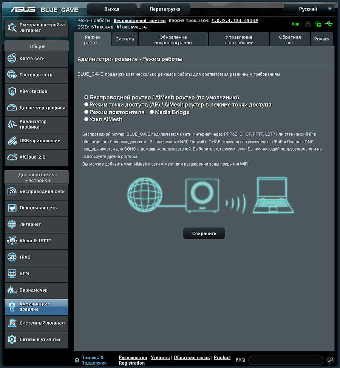The image size is (340, 368).
Task: Open firmware version 3.0.0.4.384_45149 link
Action: (235, 21)
